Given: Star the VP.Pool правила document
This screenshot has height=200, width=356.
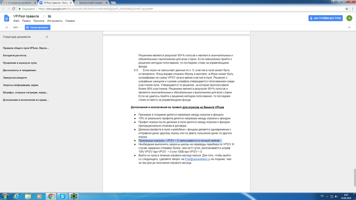Looking at the screenshot, I should [x=44, y=16].
